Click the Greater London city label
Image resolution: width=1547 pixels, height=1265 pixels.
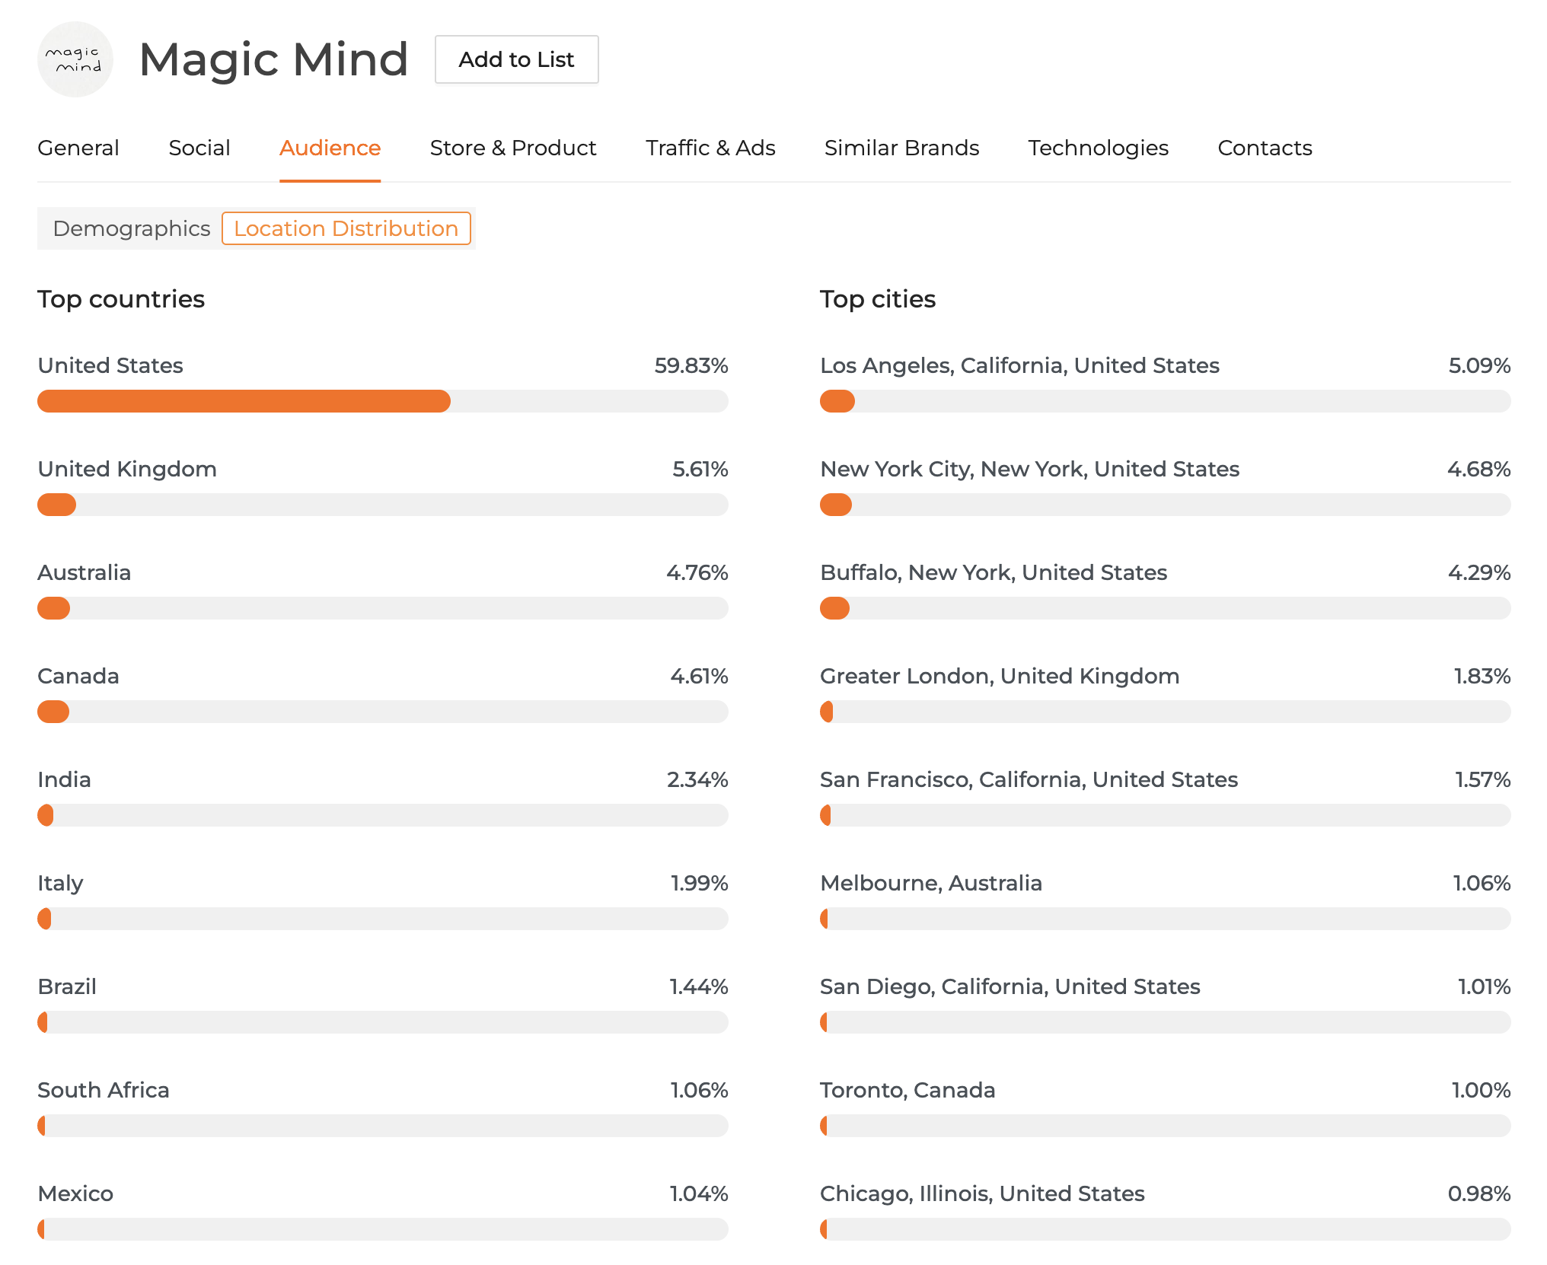(x=999, y=676)
